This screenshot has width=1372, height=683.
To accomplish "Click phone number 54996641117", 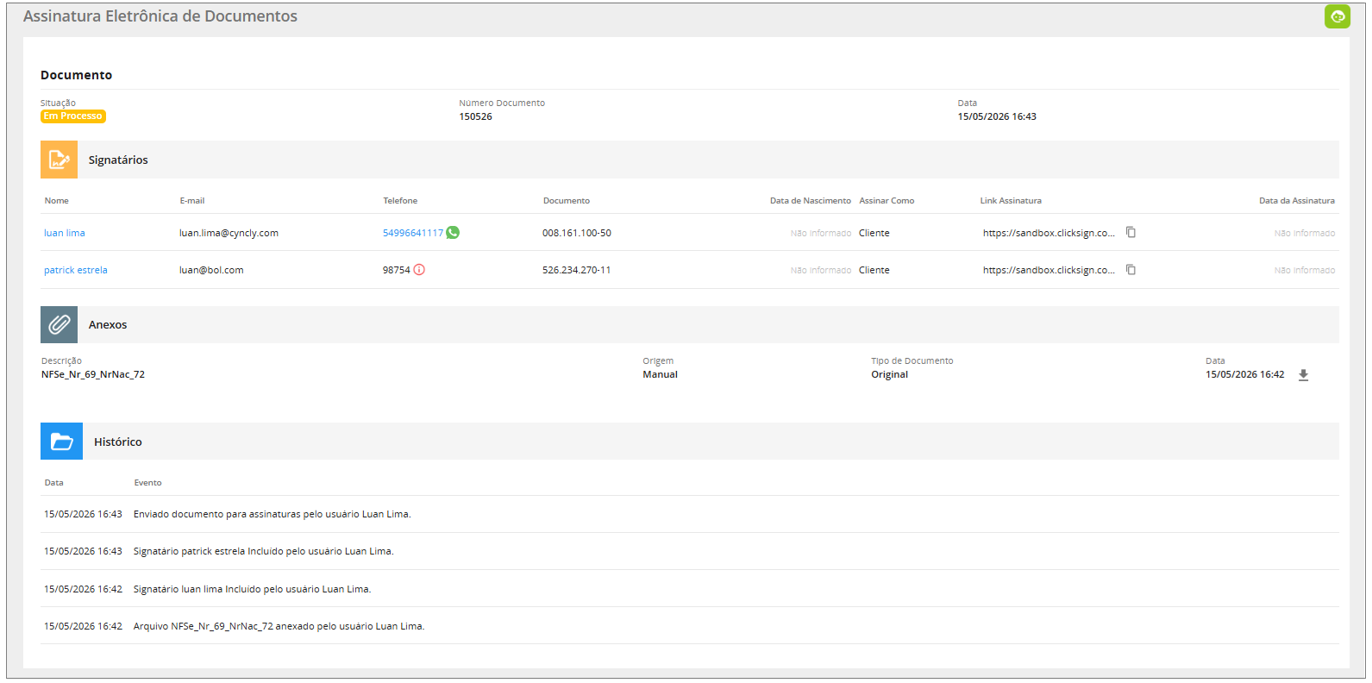I will (413, 233).
